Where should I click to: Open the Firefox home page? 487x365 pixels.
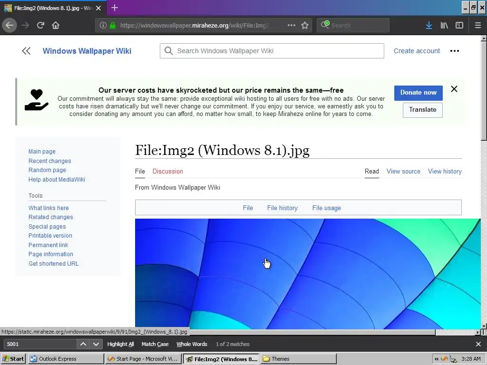(56, 25)
